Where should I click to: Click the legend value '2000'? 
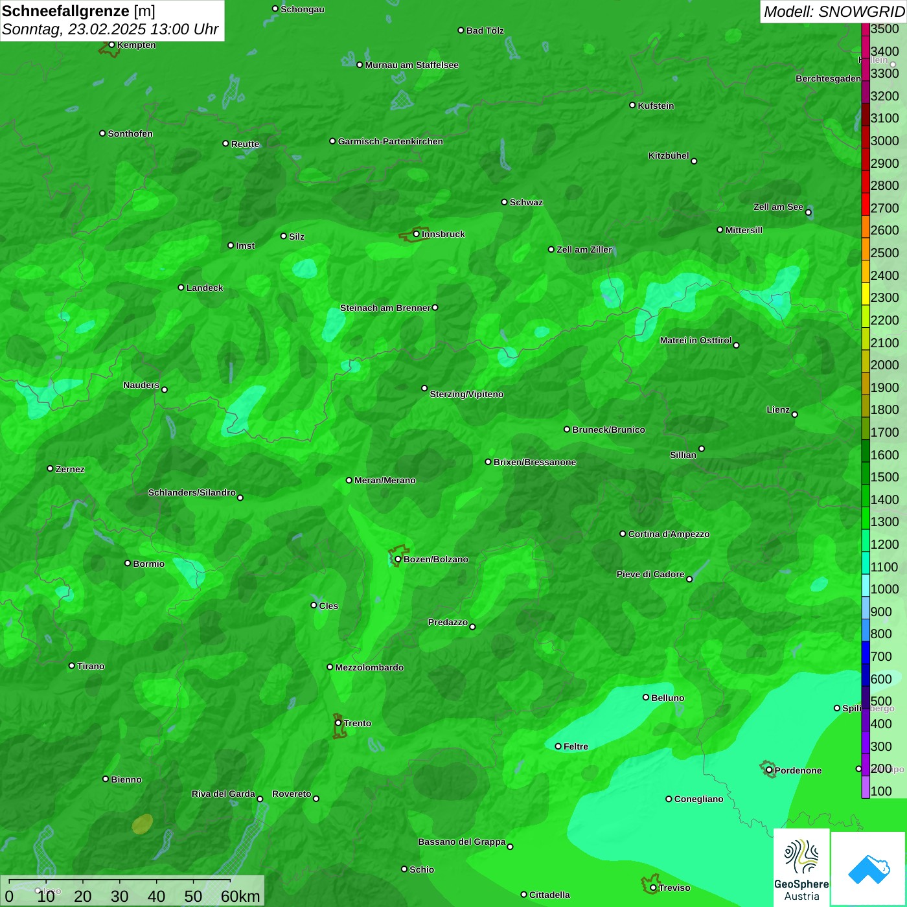pos(884,365)
